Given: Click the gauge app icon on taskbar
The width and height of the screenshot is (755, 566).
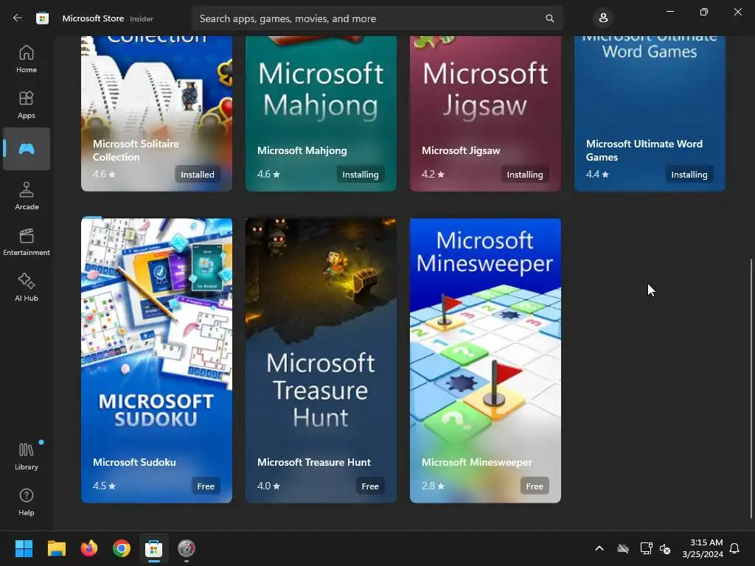Looking at the screenshot, I should click(x=187, y=548).
